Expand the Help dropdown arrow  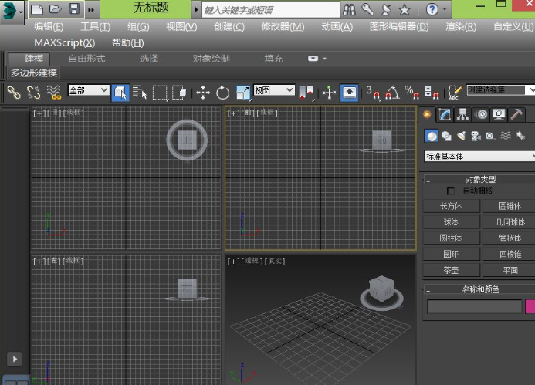pyautogui.click(x=445, y=9)
